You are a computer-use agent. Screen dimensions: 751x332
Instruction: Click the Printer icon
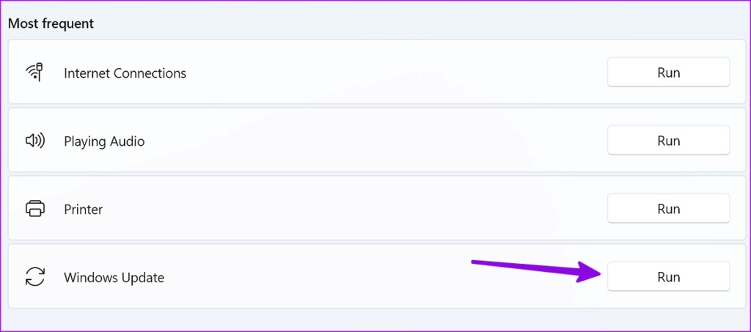pos(34,209)
